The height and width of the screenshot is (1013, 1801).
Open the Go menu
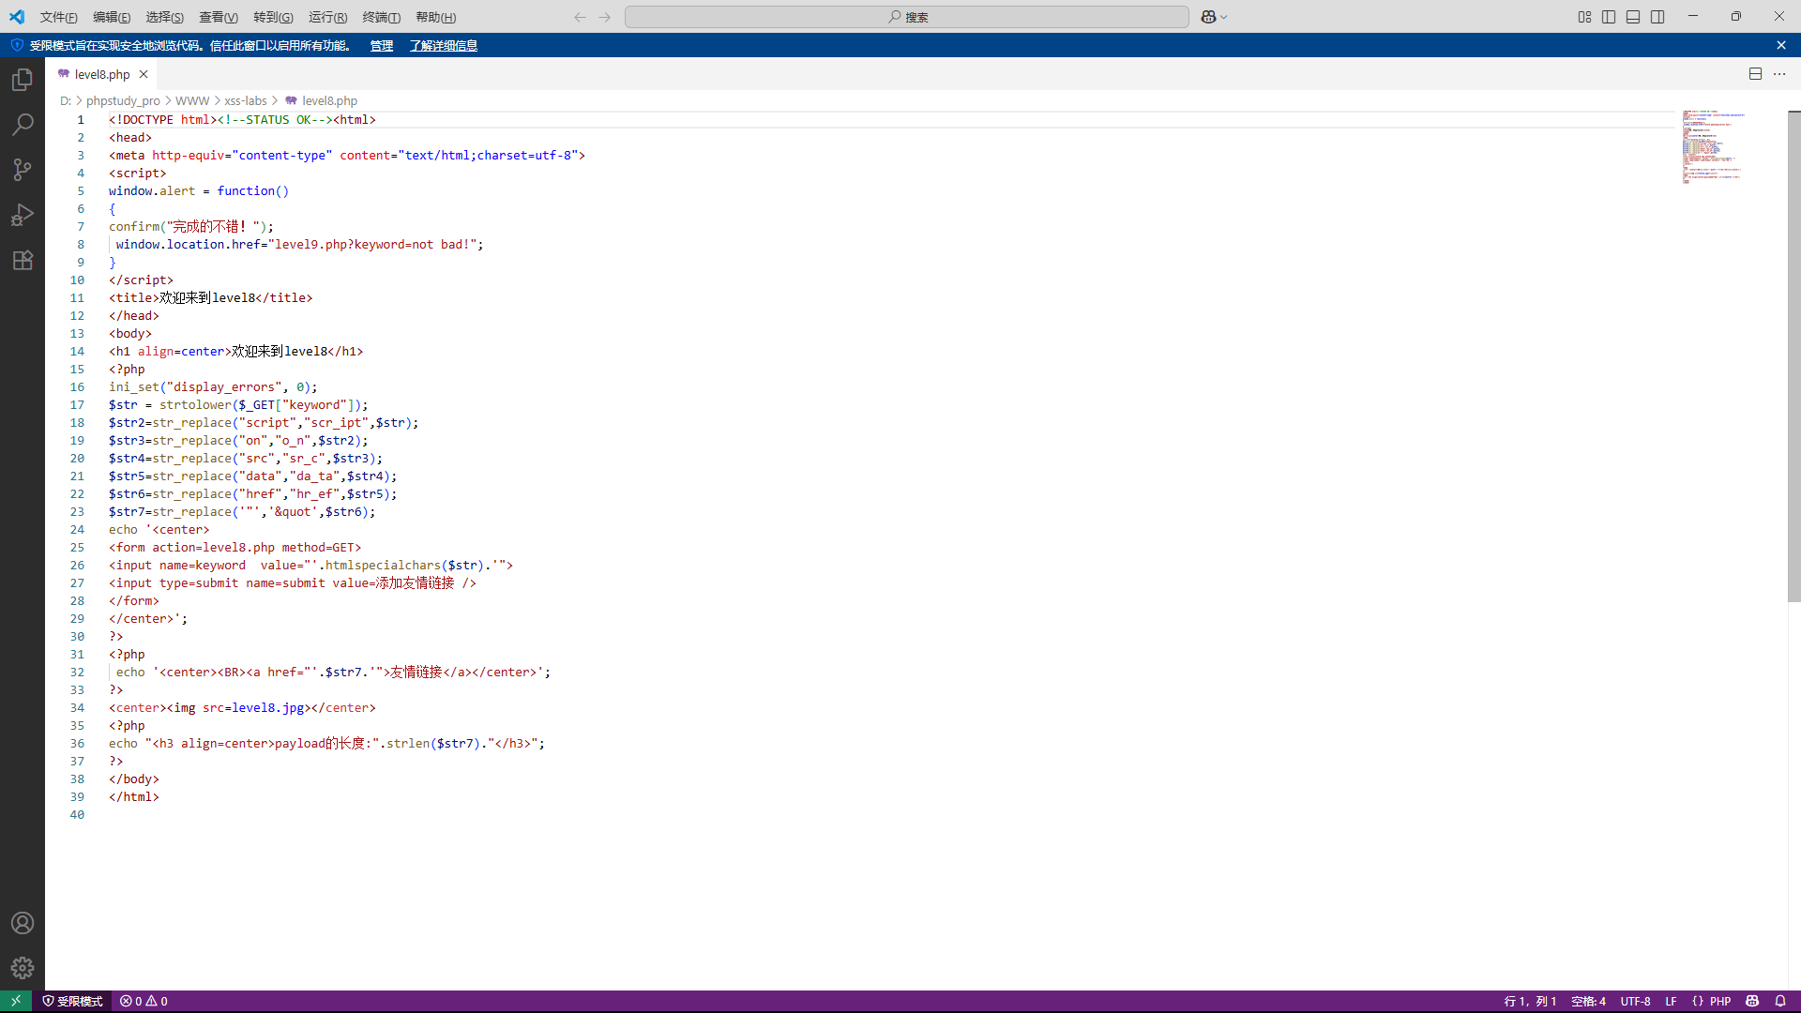click(x=273, y=17)
